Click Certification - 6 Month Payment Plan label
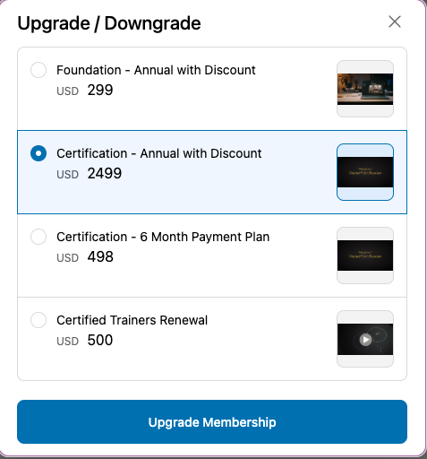The width and height of the screenshot is (427, 459). (163, 237)
